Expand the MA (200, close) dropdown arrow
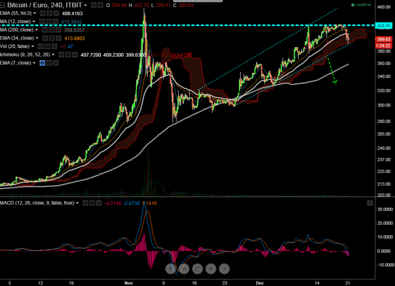 [37, 30]
